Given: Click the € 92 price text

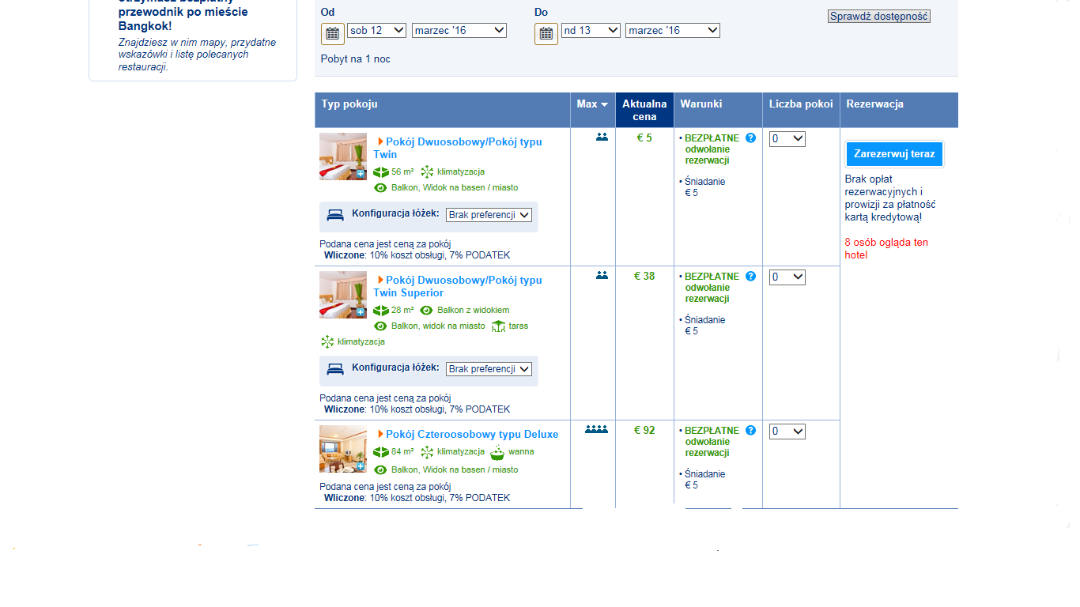Looking at the screenshot, I should [644, 430].
